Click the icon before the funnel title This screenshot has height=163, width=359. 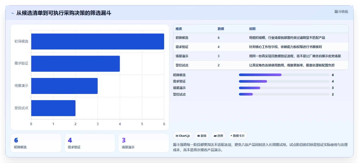13,13
